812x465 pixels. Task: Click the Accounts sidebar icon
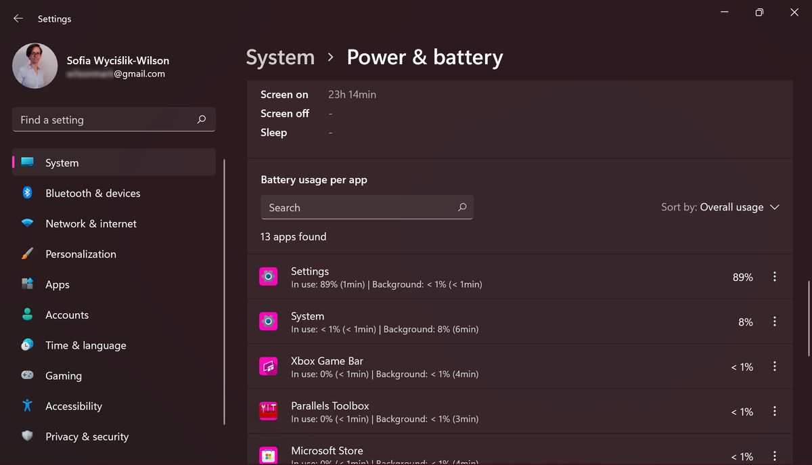click(x=26, y=315)
